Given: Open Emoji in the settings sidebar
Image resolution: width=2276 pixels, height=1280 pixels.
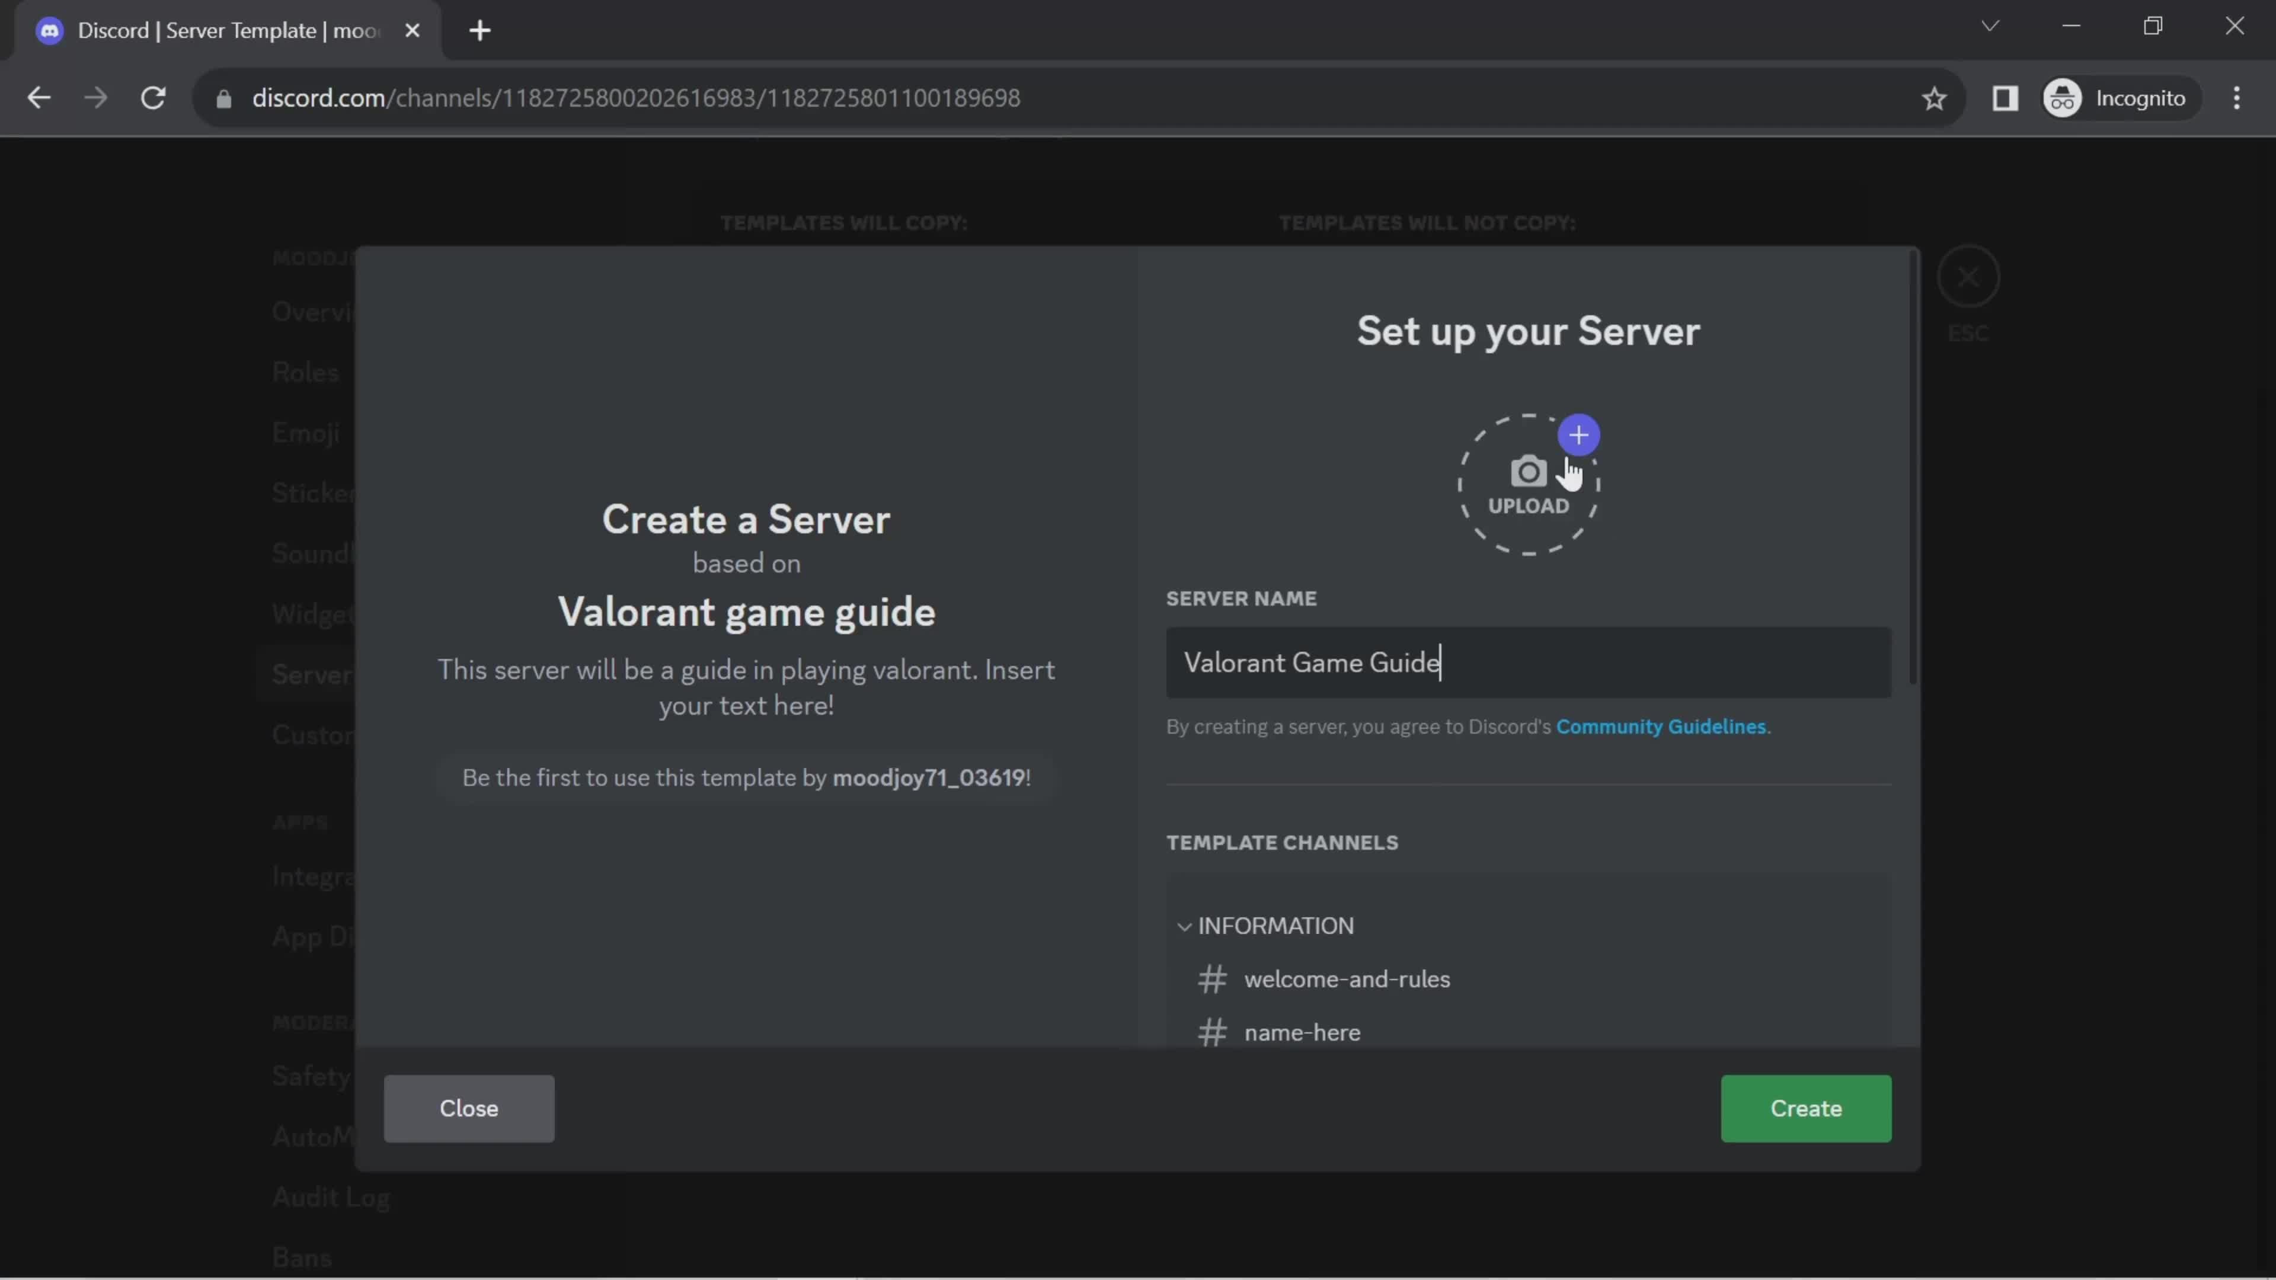Looking at the screenshot, I should [306, 433].
